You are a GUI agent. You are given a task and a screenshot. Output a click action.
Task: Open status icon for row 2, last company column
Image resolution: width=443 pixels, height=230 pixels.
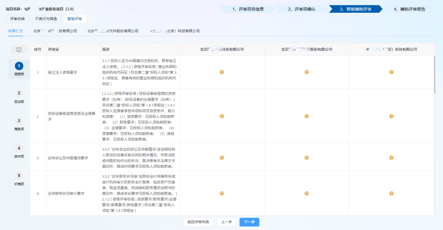pos(392,116)
